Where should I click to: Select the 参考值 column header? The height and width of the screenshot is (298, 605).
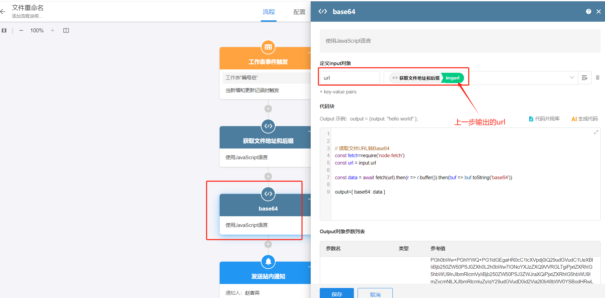click(x=438, y=249)
